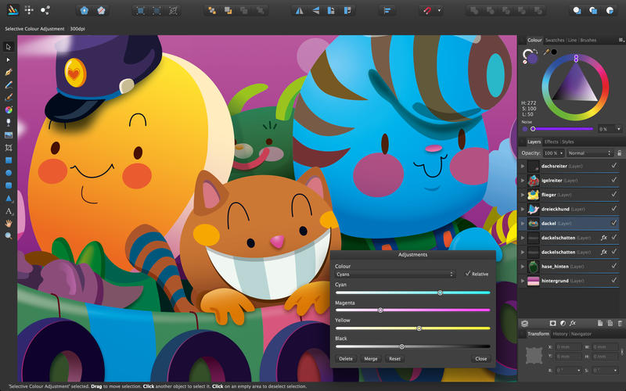Open the Cyans colour dropdown
Image resolution: width=626 pixels, height=391 pixels.
395,274
